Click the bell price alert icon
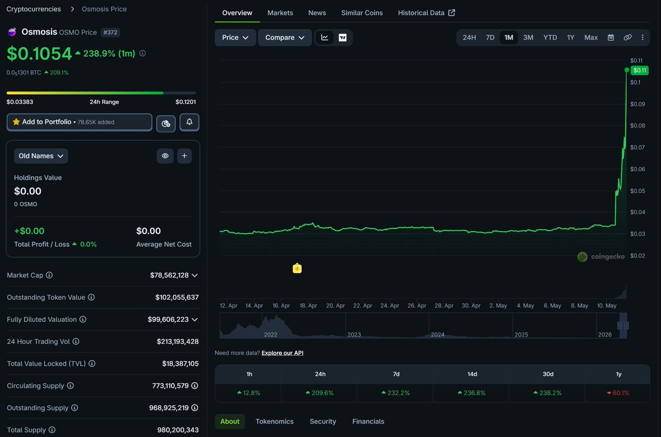661x437 pixels. pos(189,122)
